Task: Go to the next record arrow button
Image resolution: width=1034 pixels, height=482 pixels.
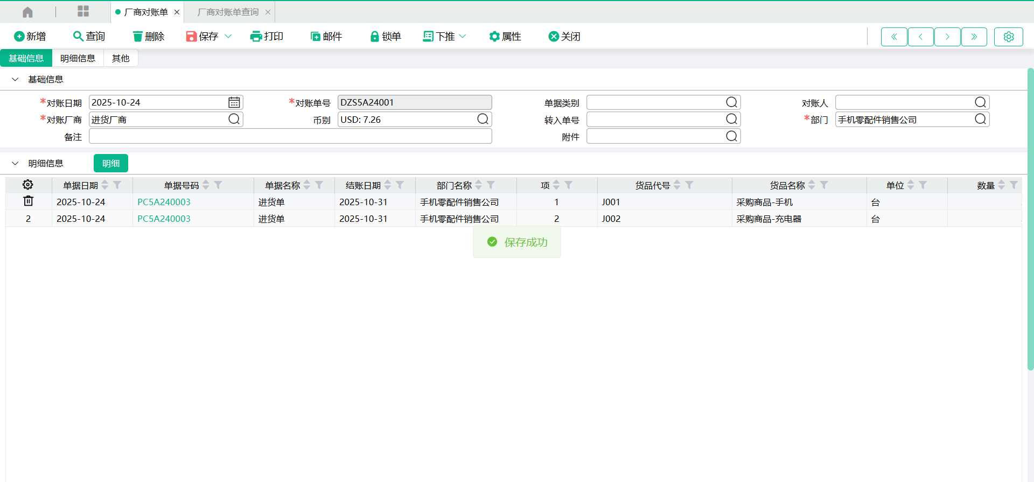Action: coord(947,37)
